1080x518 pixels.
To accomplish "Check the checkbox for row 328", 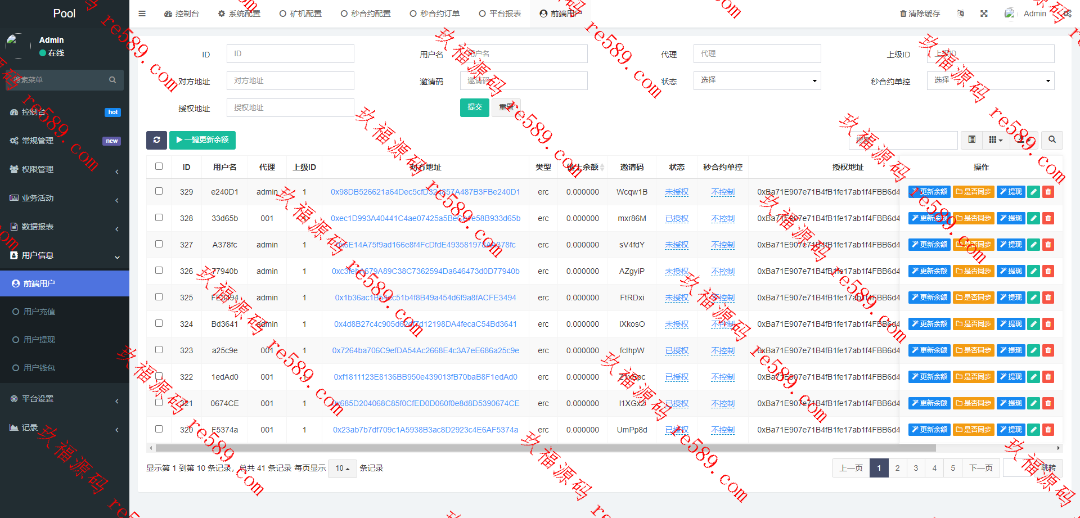I will tap(159, 218).
